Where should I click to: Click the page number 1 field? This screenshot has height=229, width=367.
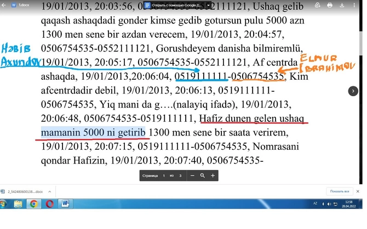tap(164, 175)
